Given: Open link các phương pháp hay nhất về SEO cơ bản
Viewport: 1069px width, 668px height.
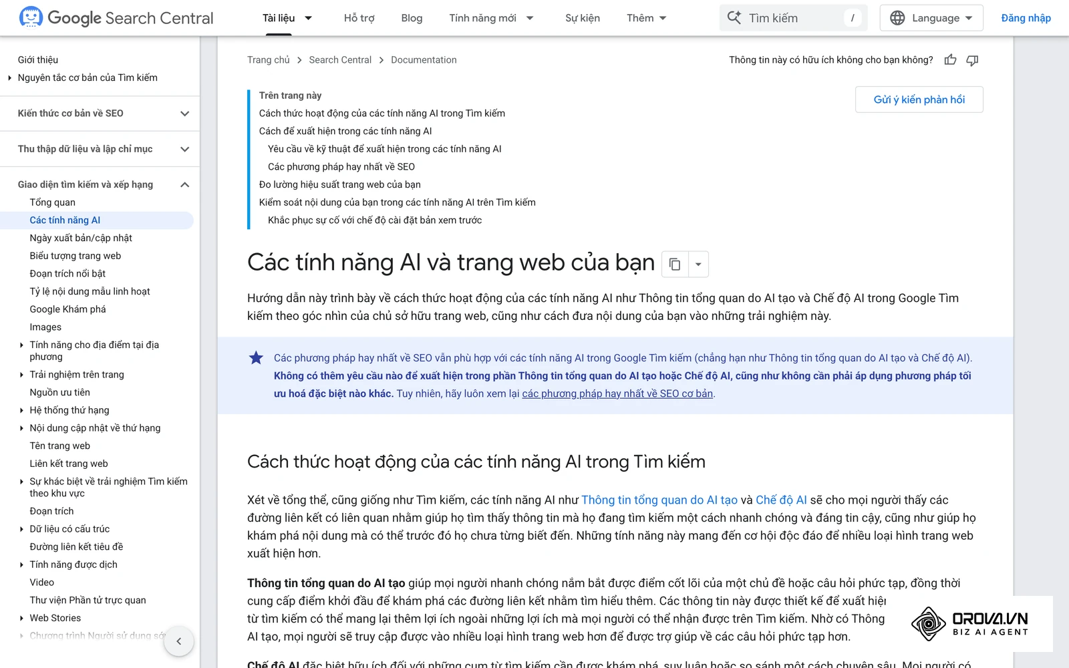Looking at the screenshot, I should 617,393.
